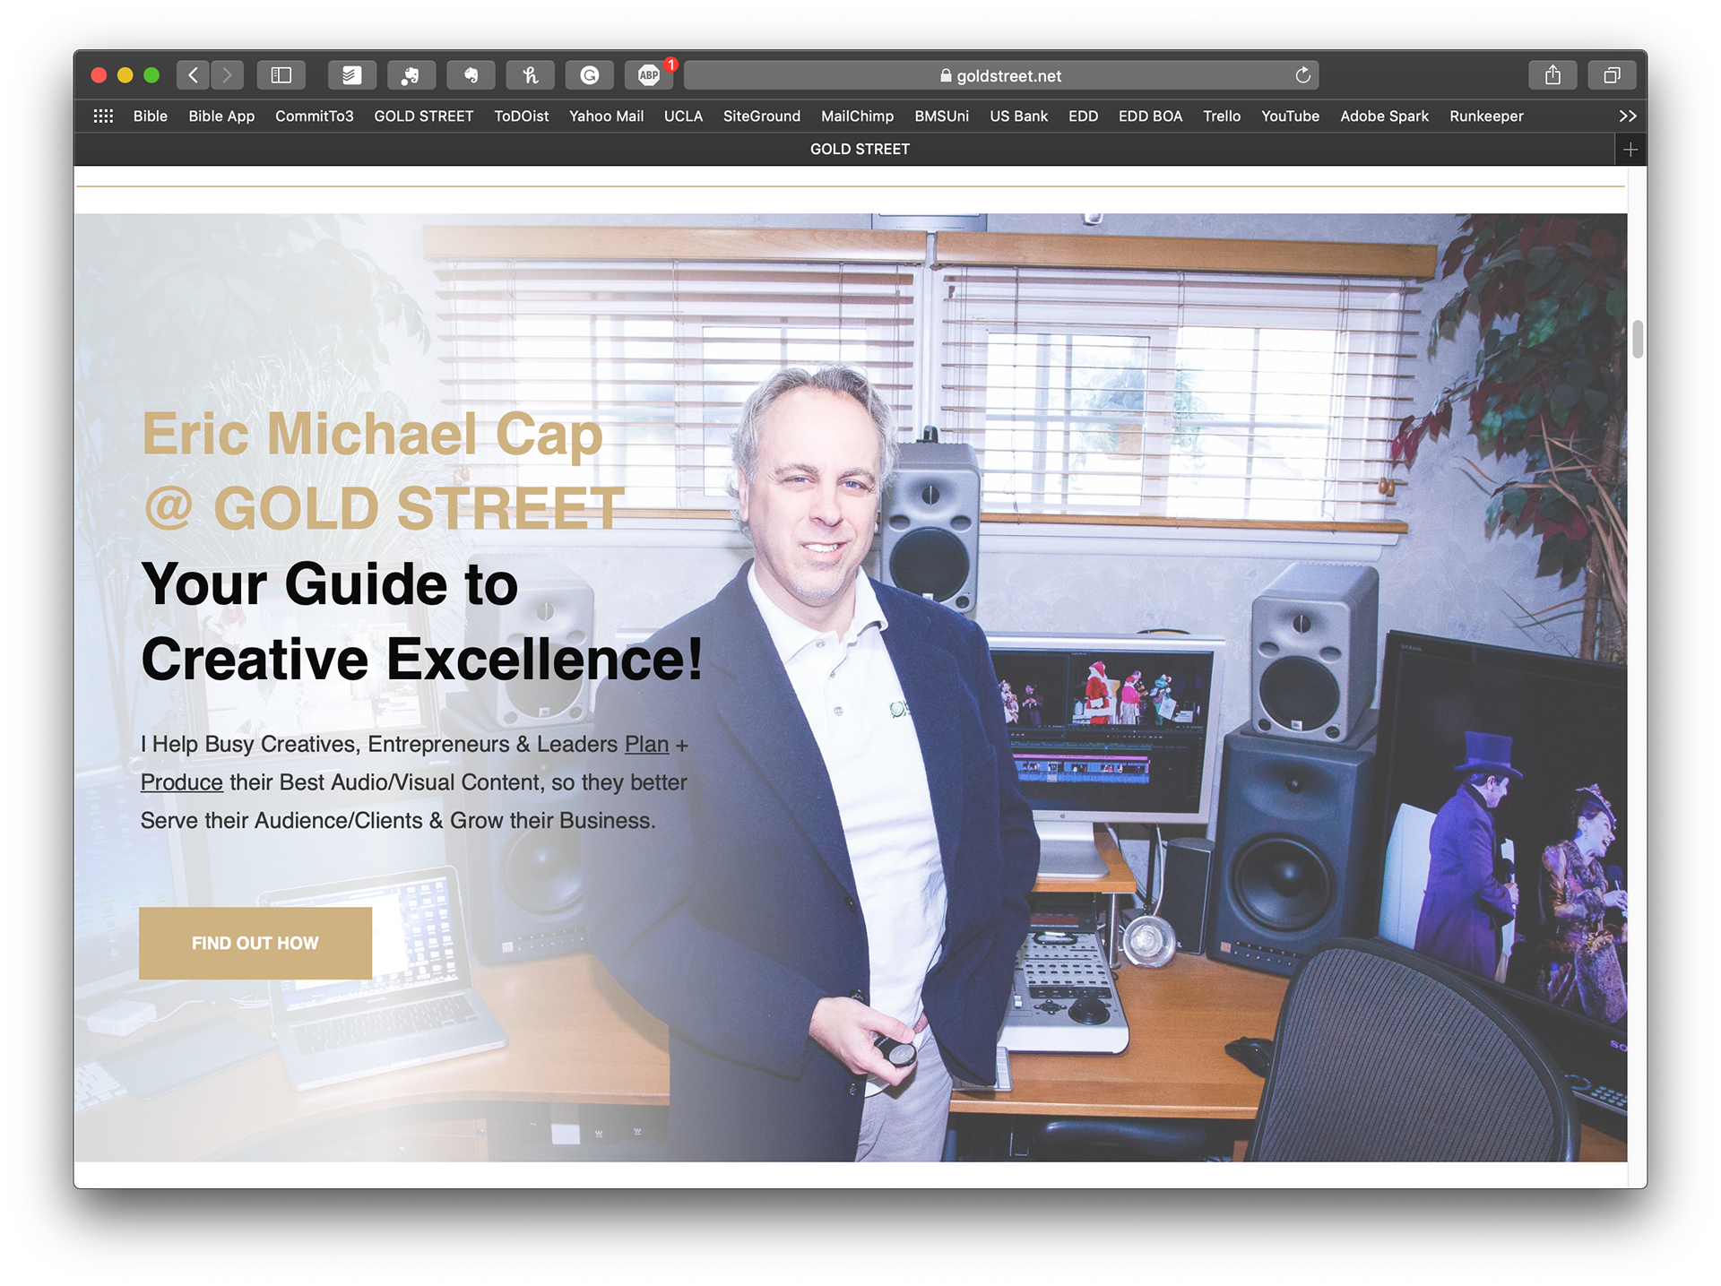Viewport: 1721px width, 1286px height.
Task: Click the page's vertical scrollbar thumb
Action: 1638,339
